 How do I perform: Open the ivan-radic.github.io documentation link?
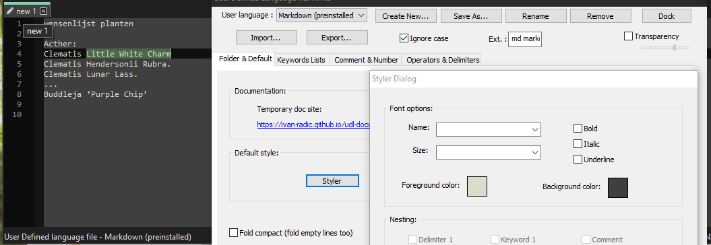coord(313,125)
